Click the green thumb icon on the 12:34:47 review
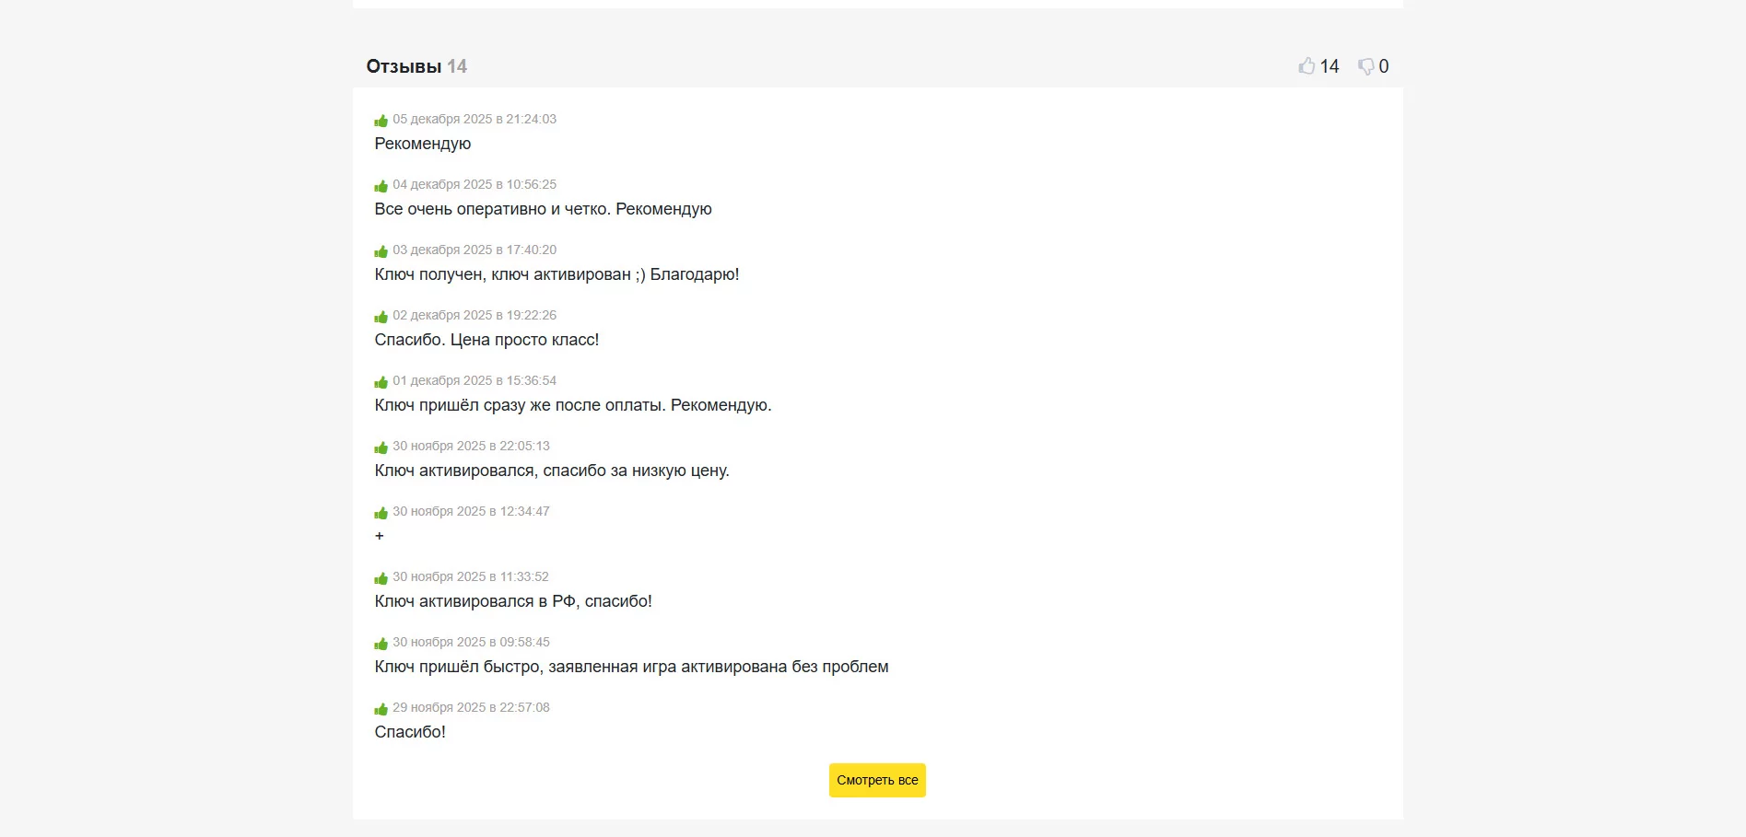 tap(381, 513)
